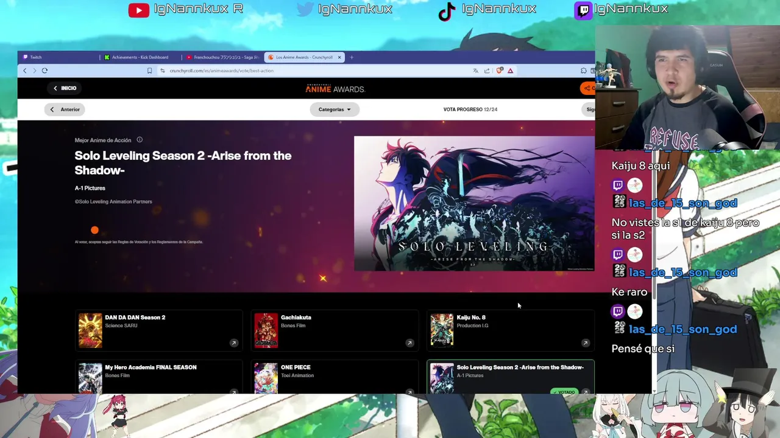Click chat message 'Ke raro'
Viewport: 780px width, 438px height.
[x=629, y=292]
